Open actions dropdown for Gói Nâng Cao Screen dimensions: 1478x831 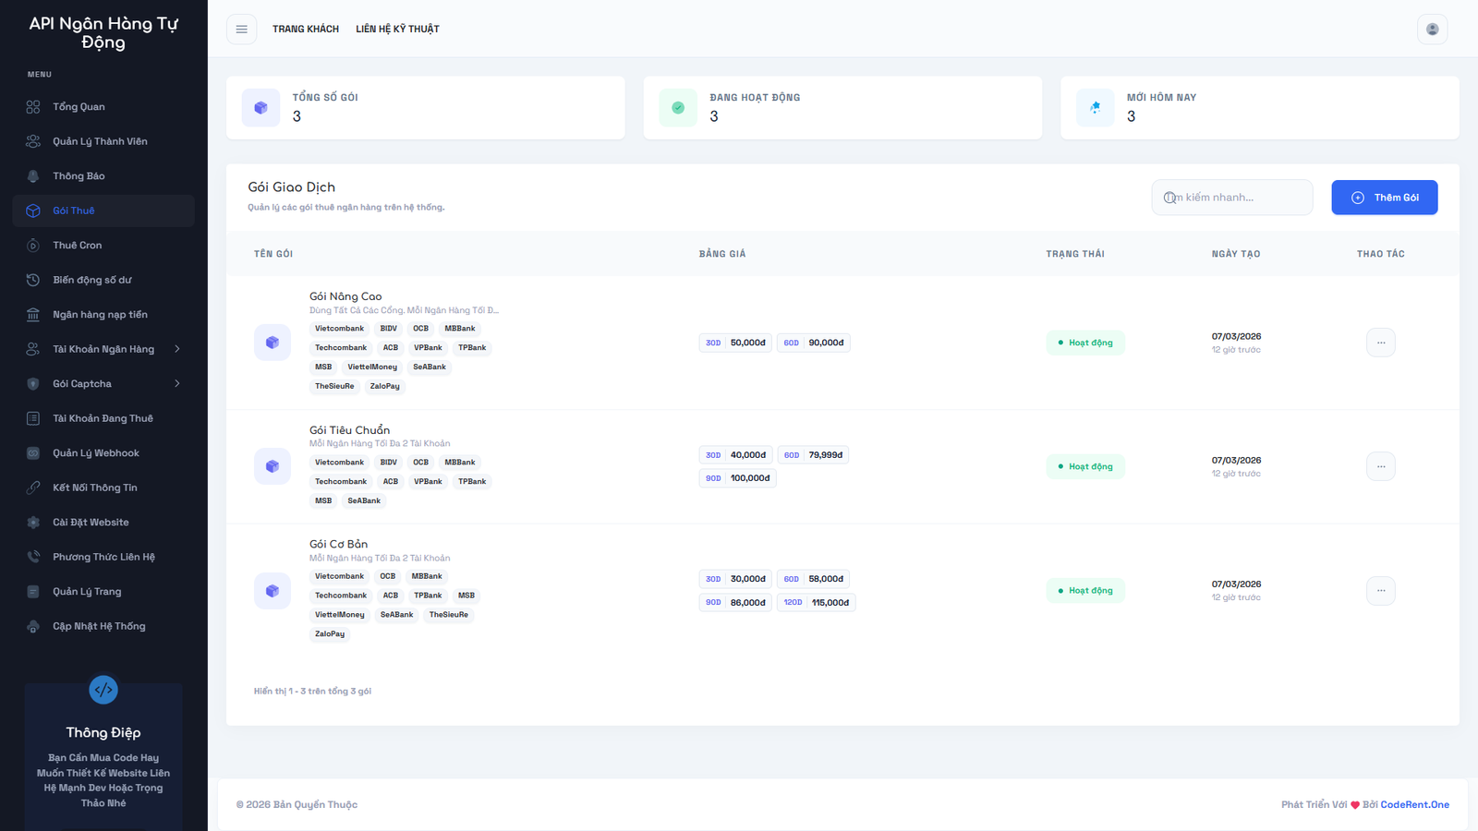[1380, 343]
